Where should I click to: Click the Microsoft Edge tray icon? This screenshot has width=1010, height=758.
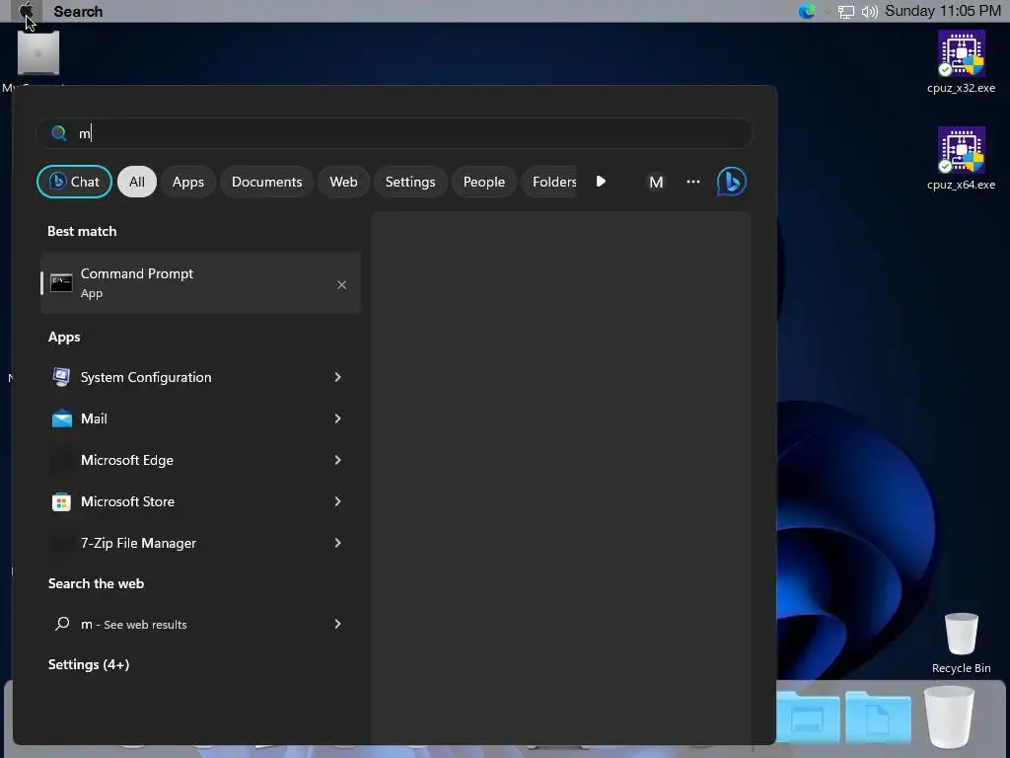pos(807,11)
